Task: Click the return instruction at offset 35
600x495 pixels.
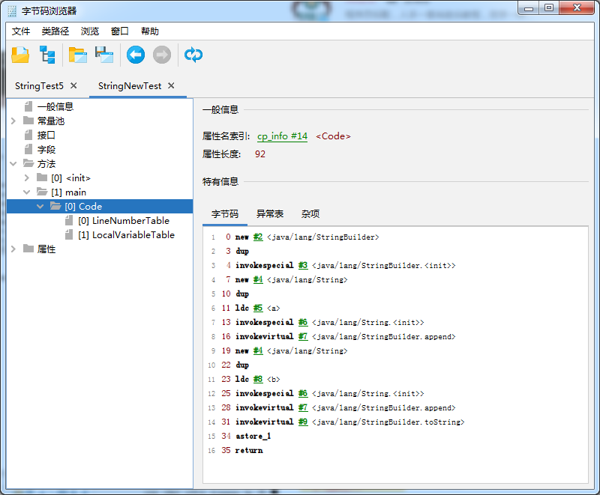Action: click(249, 451)
